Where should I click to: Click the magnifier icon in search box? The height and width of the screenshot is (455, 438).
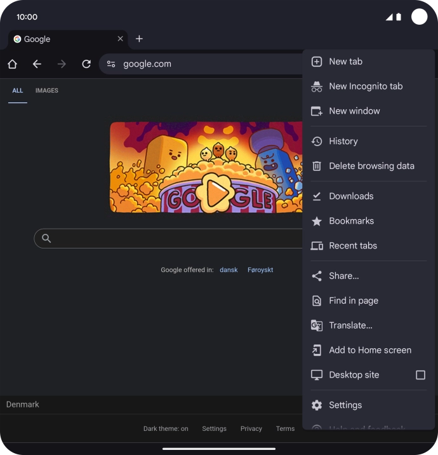click(x=46, y=238)
